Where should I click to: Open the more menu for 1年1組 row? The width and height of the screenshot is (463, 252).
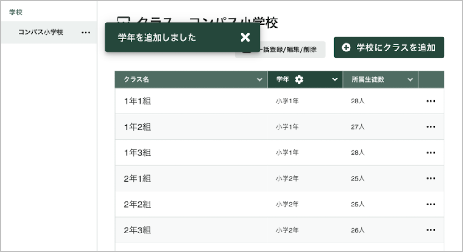(430, 101)
